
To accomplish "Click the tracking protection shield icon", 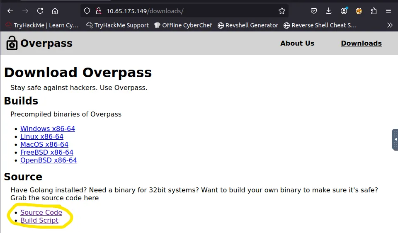I will point(87,11).
